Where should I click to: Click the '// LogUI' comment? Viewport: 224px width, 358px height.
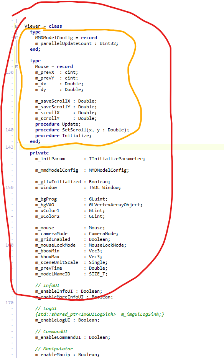click(x=46, y=308)
